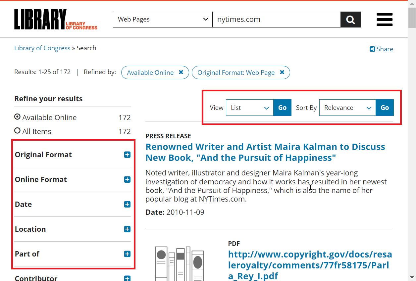Click the books thumbnail for the PDF result
This screenshot has height=281, width=416.
(x=179, y=263)
